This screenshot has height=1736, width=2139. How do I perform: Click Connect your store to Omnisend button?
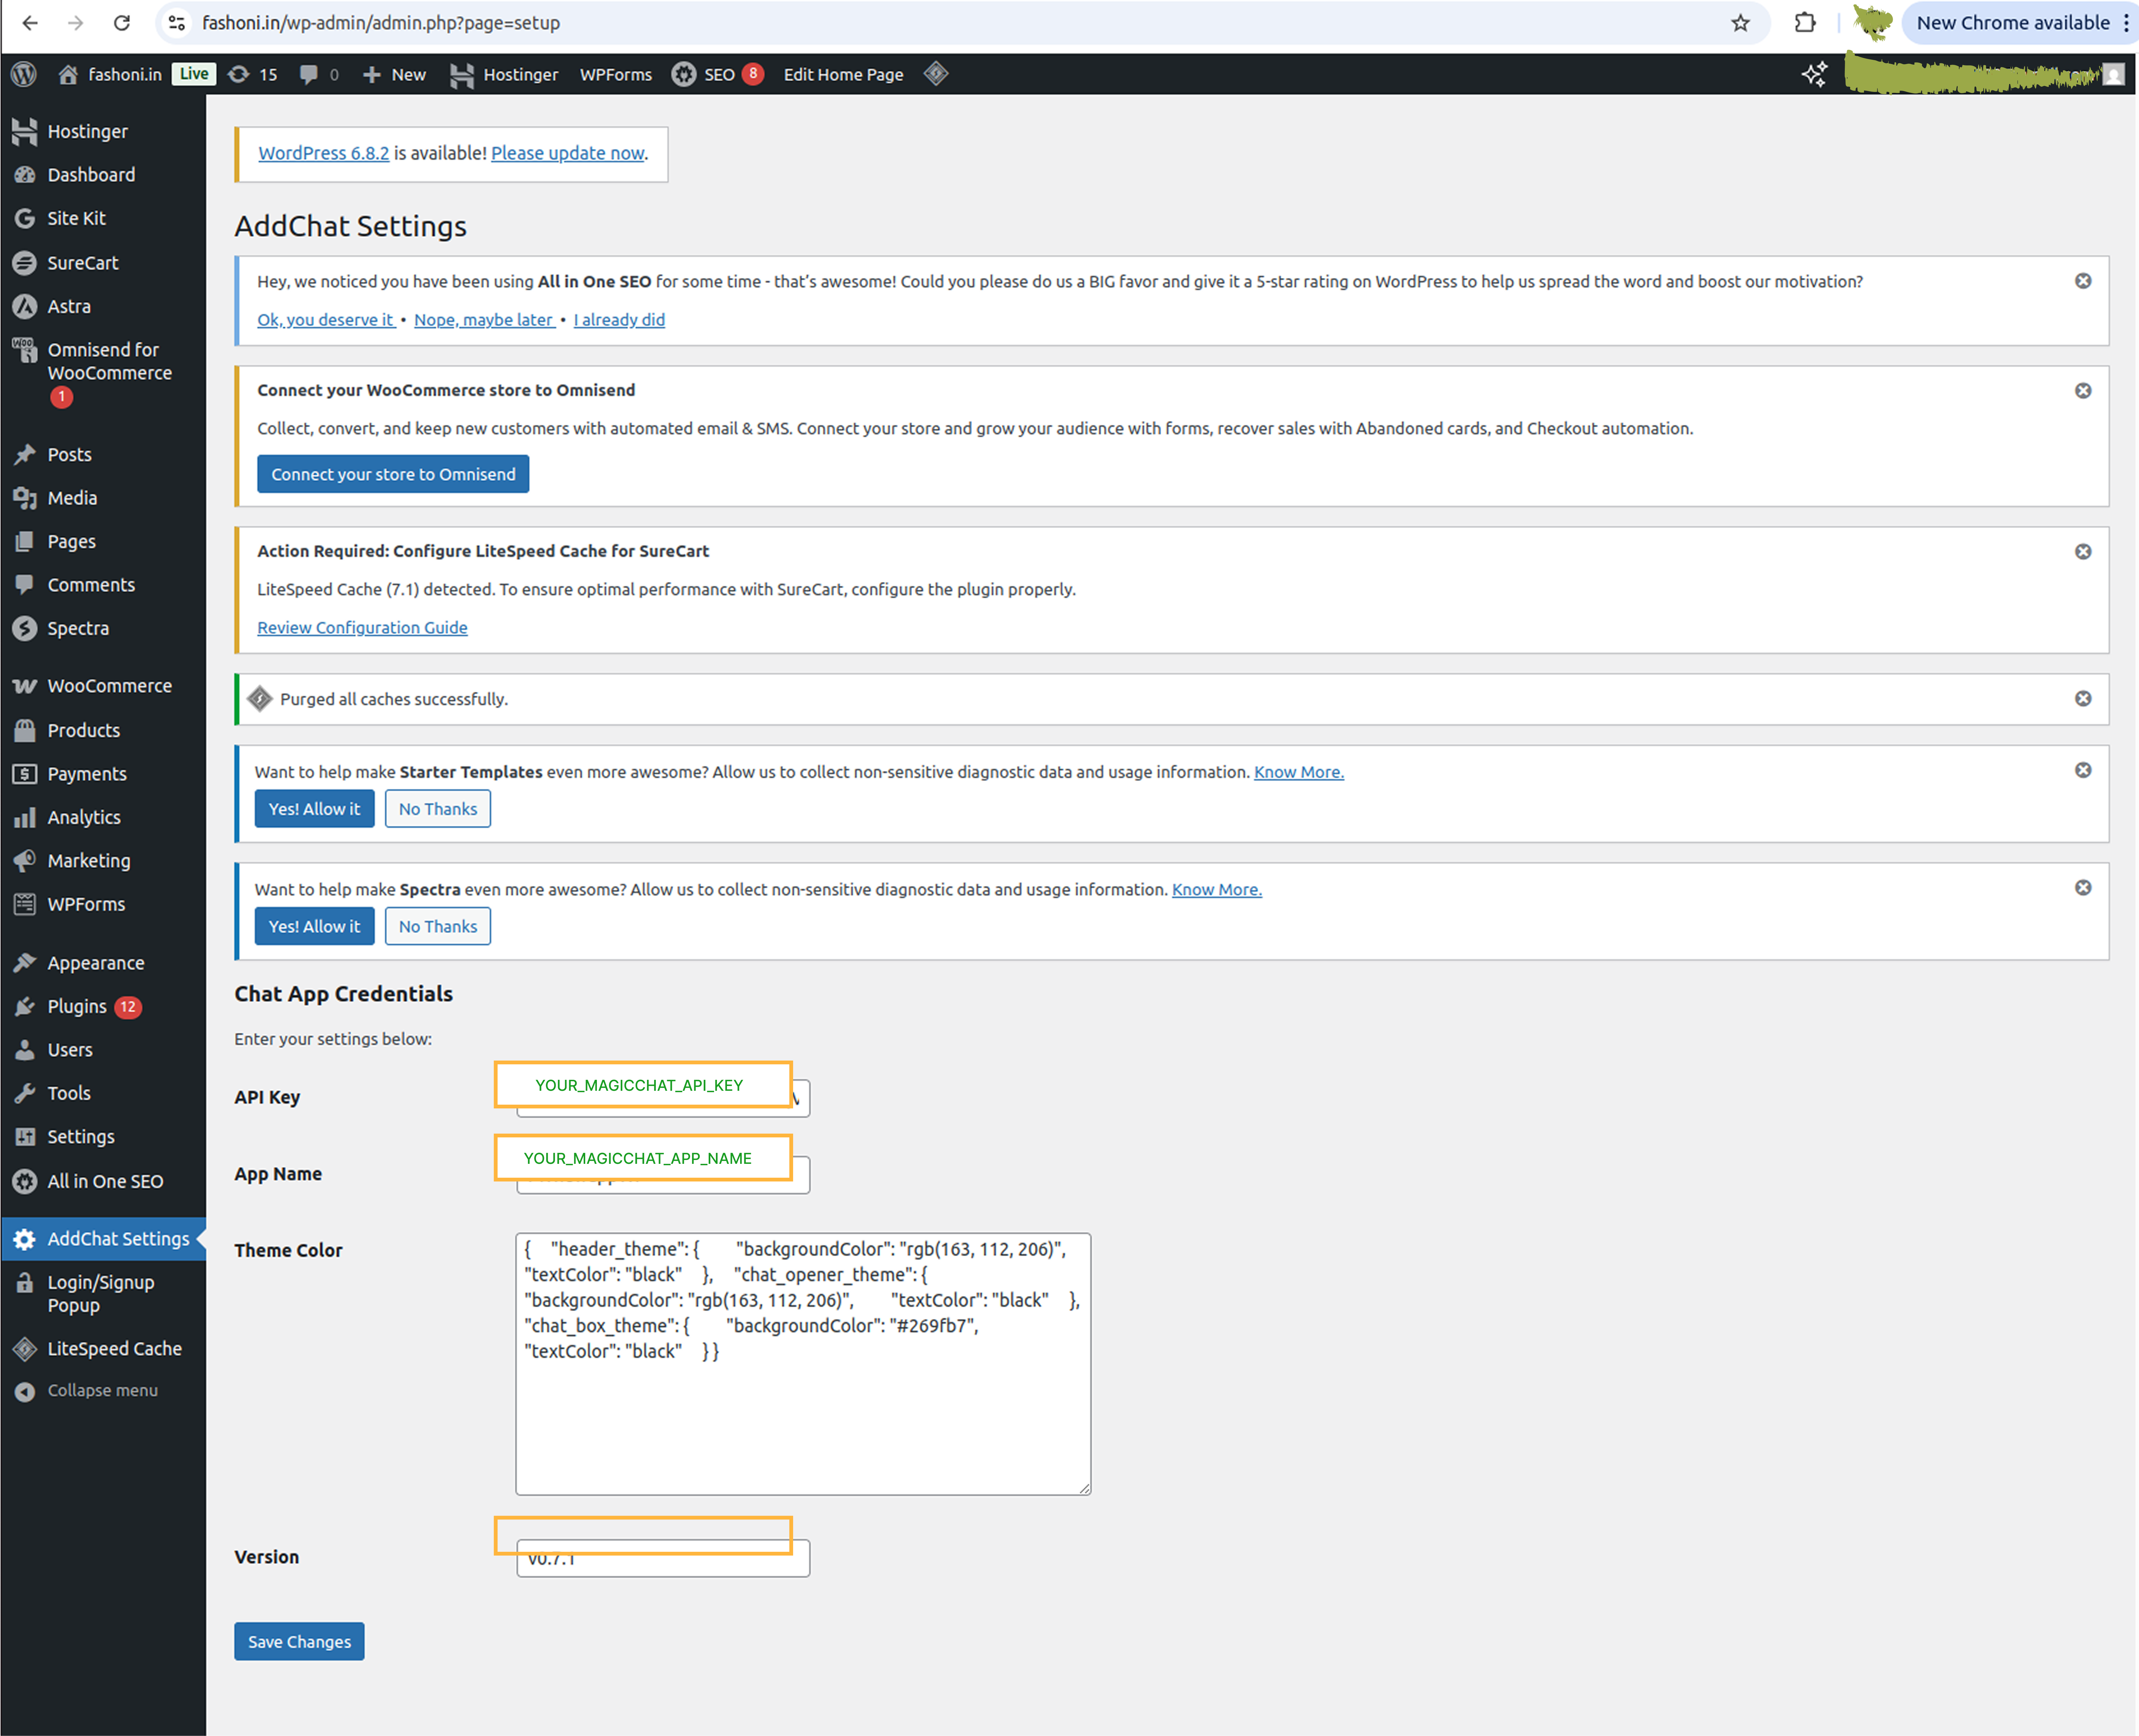[393, 474]
